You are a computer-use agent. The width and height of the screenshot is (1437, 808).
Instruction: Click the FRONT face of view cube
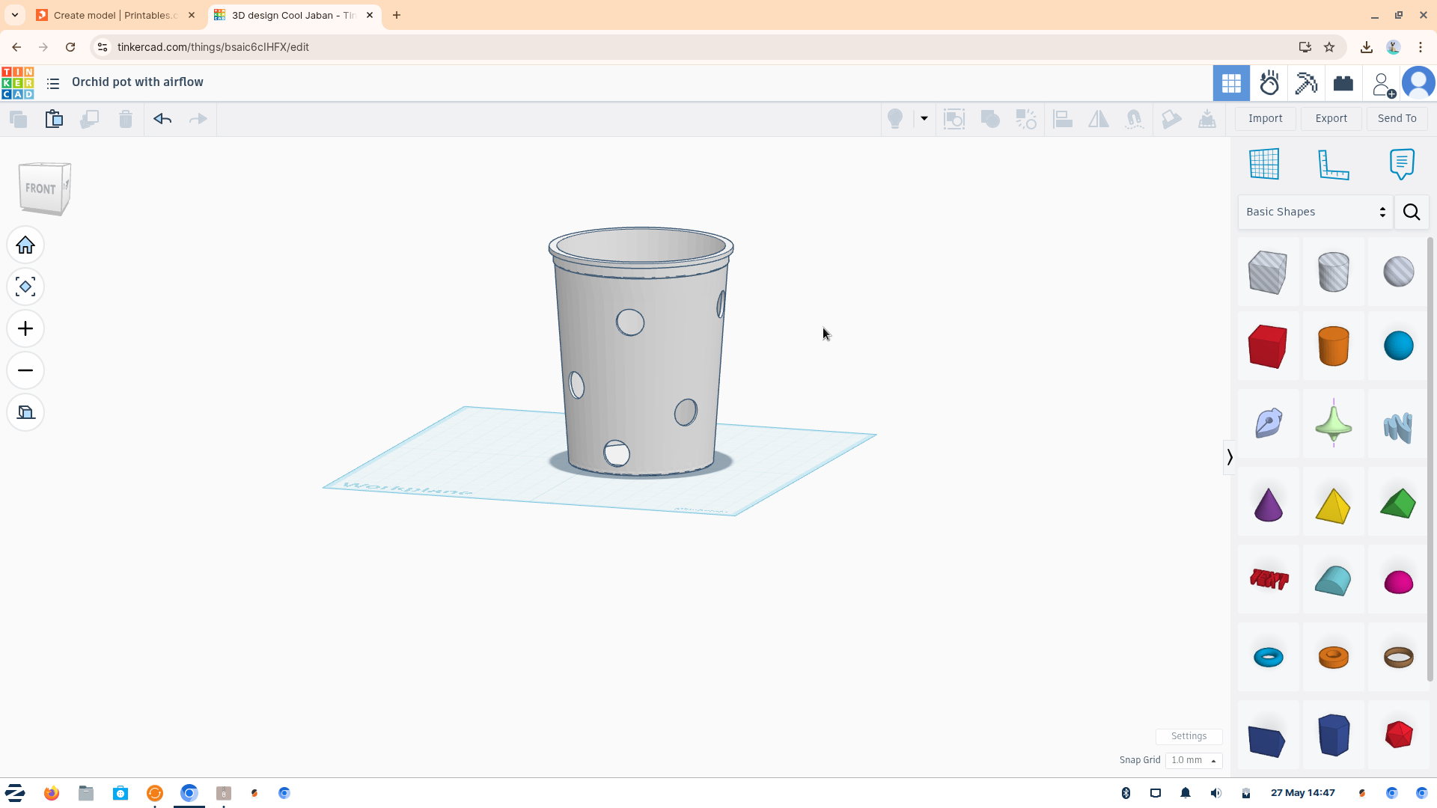pyautogui.click(x=40, y=189)
